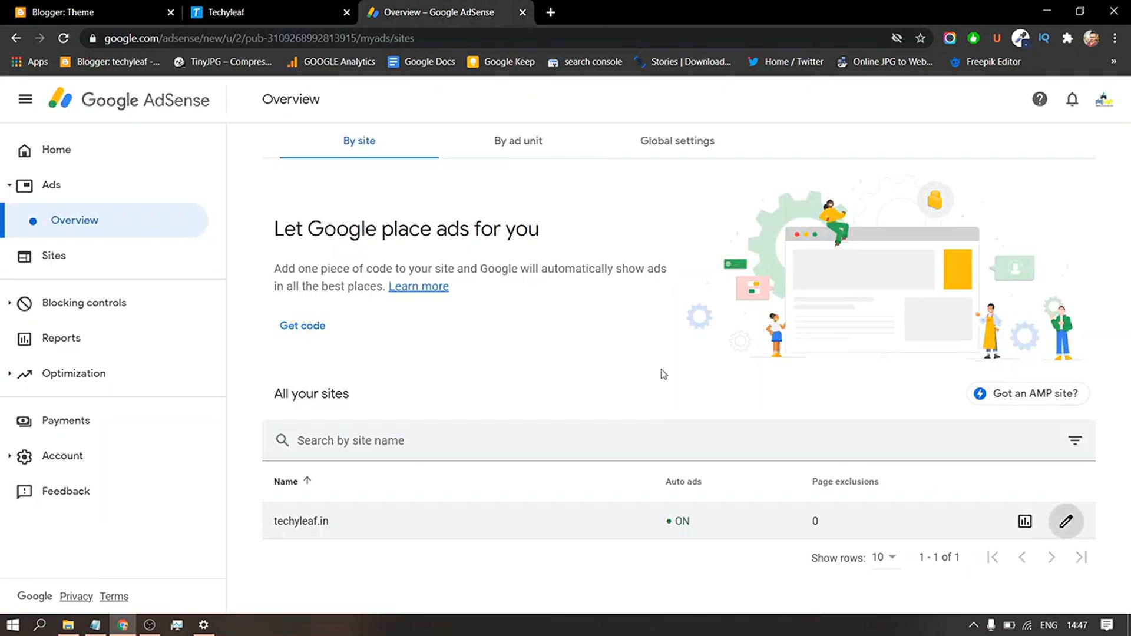Expand the Blocking controls section
Viewport: 1131px width, 636px height.
coord(9,303)
